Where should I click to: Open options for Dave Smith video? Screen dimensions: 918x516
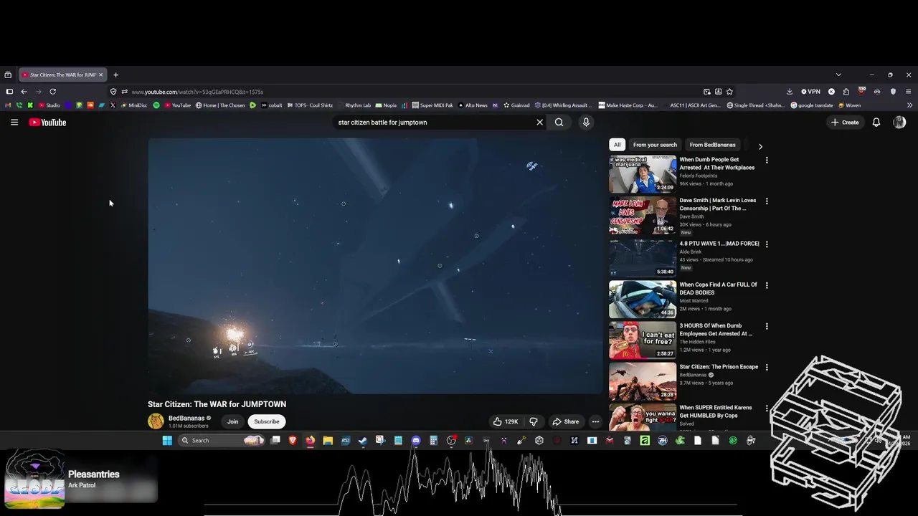point(767,201)
